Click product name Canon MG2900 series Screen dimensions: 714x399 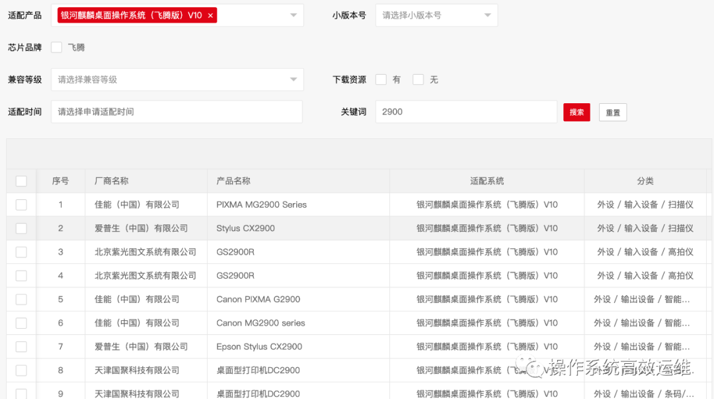[x=260, y=324]
